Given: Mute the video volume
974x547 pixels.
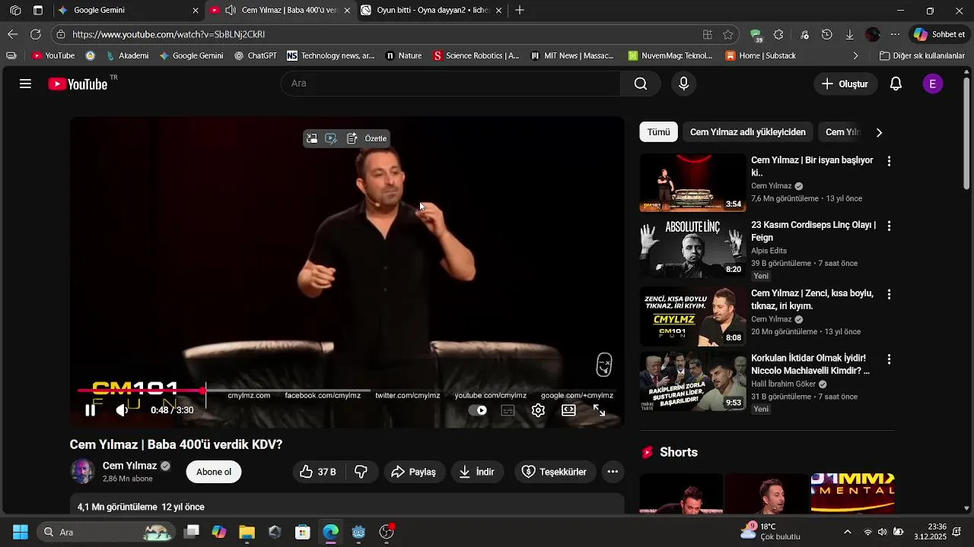Looking at the screenshot, I should click(123, 410).
